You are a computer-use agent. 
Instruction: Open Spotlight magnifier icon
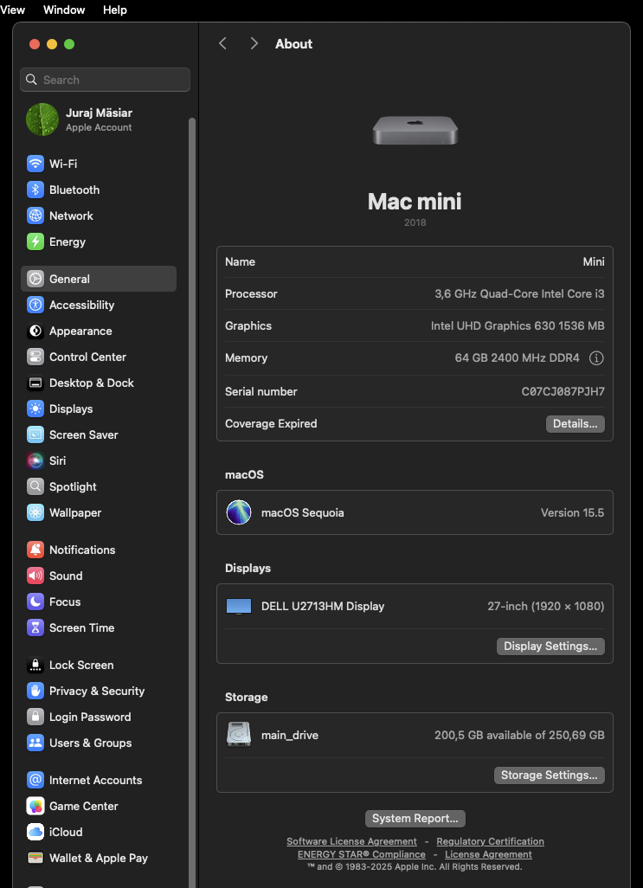(35, 486)
